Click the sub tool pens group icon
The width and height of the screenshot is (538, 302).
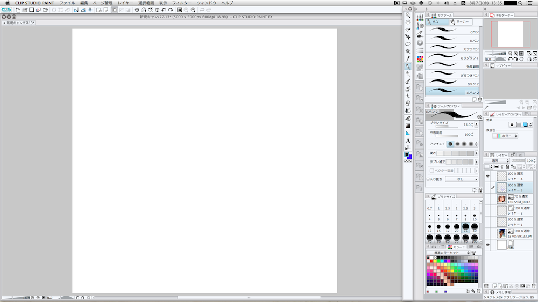click(420, 18)
